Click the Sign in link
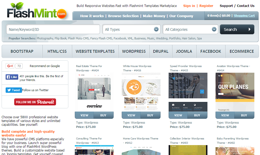 point(189,6)
